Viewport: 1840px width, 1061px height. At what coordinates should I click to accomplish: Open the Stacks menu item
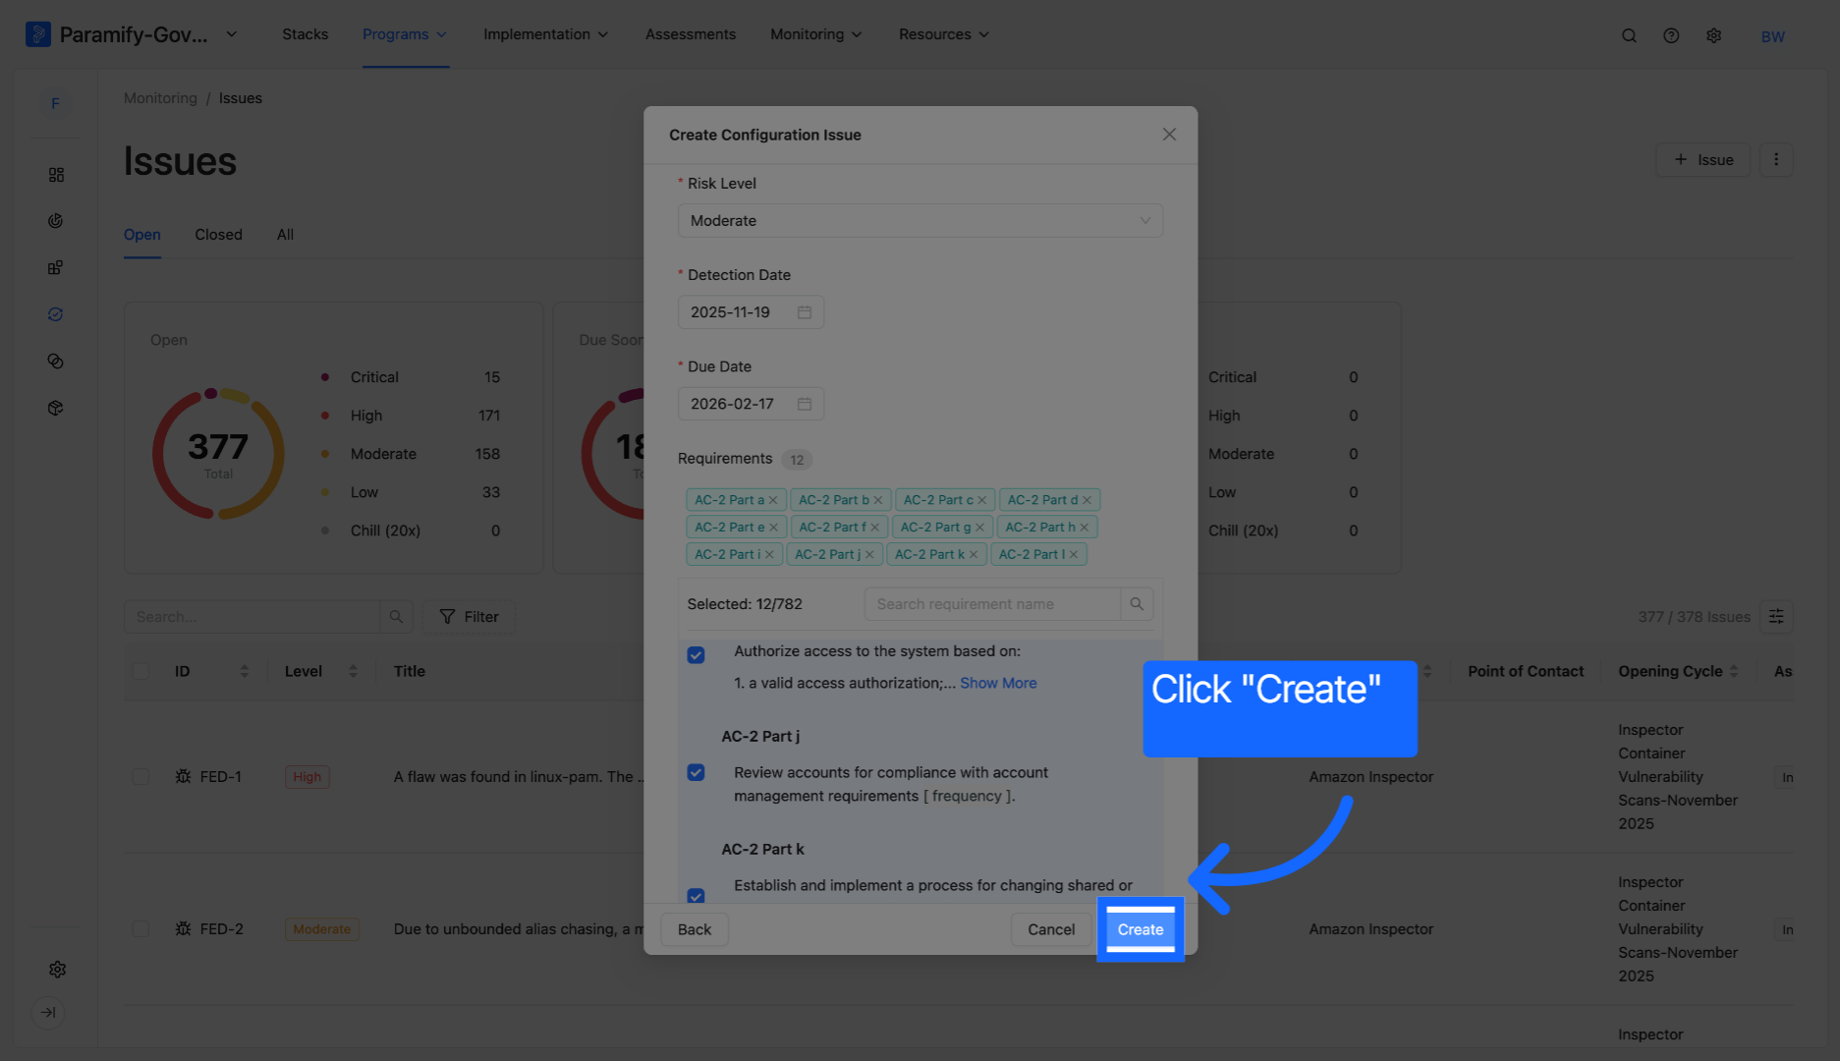[x=306, y=34]
